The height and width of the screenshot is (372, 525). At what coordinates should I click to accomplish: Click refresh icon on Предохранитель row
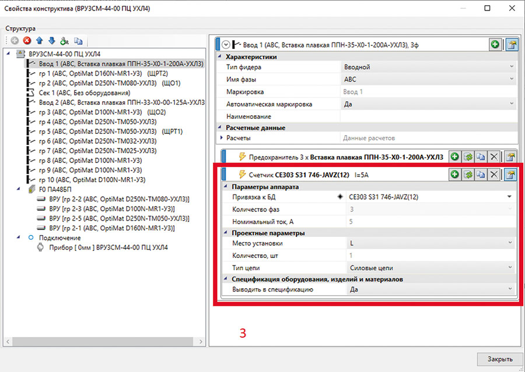468,157
